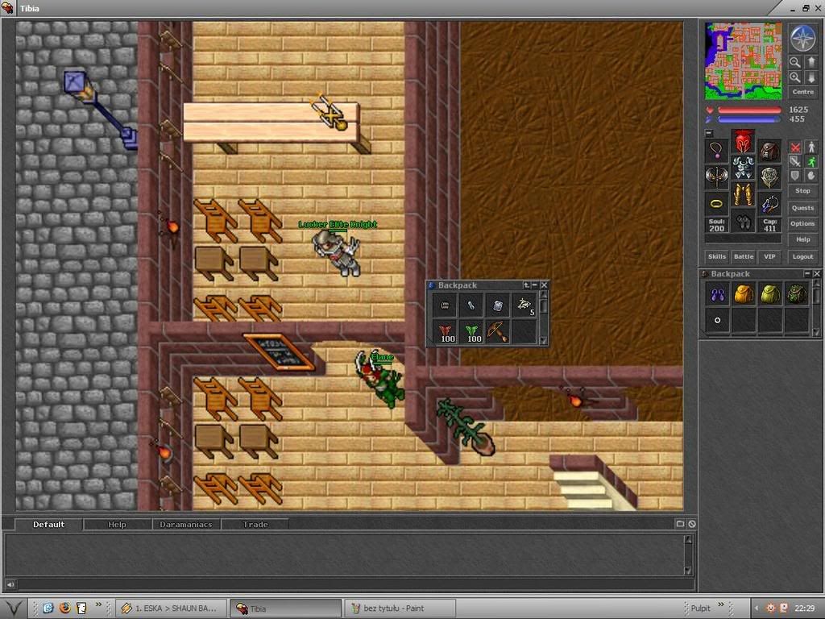Screen dimensions: 825x619
Task: Select the double axe weapon slot
Action: [x=716, y=177]
